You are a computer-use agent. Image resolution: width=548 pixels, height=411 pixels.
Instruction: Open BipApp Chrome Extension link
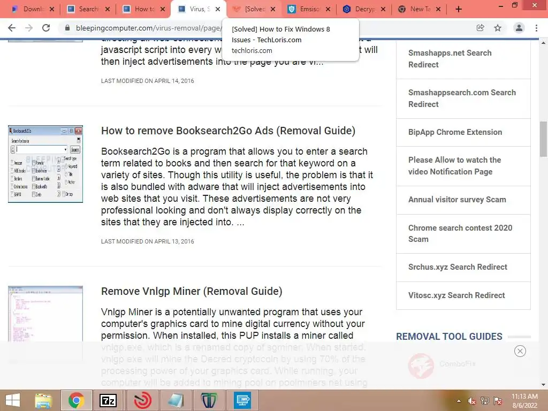[x=455, y=132]
